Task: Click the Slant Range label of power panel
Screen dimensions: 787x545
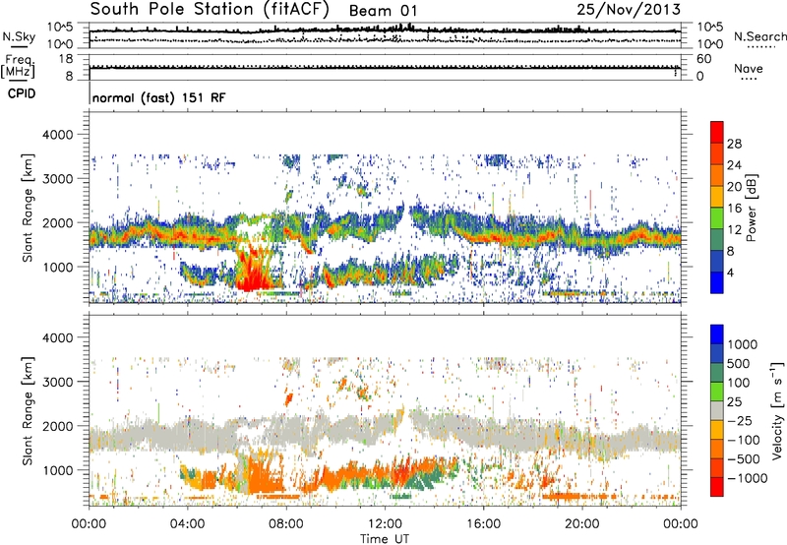Action: click(x=28, y=208)
